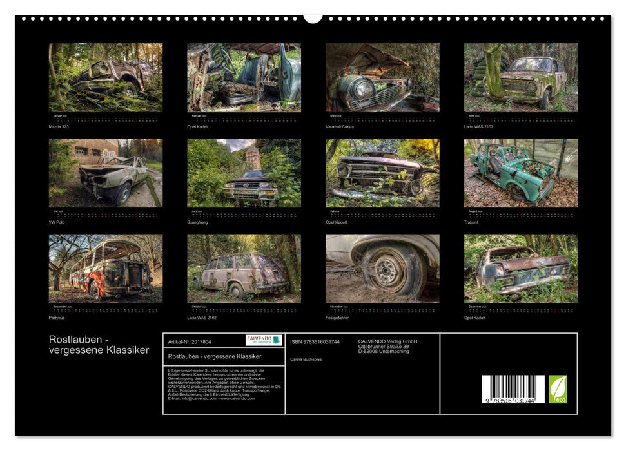Select the Festgefahren November wheel photo
The width and height of the screenshot is (626, 451).
coord(382,268)
